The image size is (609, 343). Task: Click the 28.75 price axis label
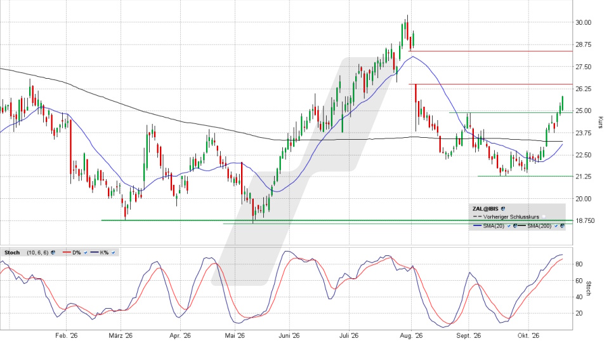584,44
